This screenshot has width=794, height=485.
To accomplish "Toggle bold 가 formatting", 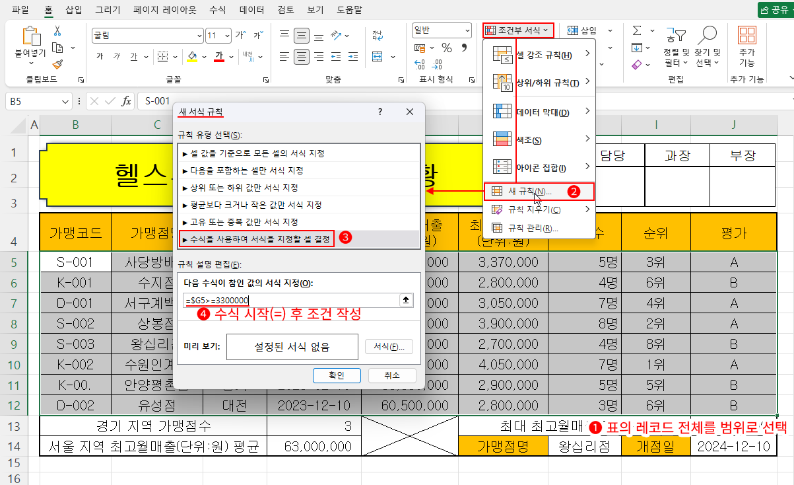I will (x=100, y=57).
